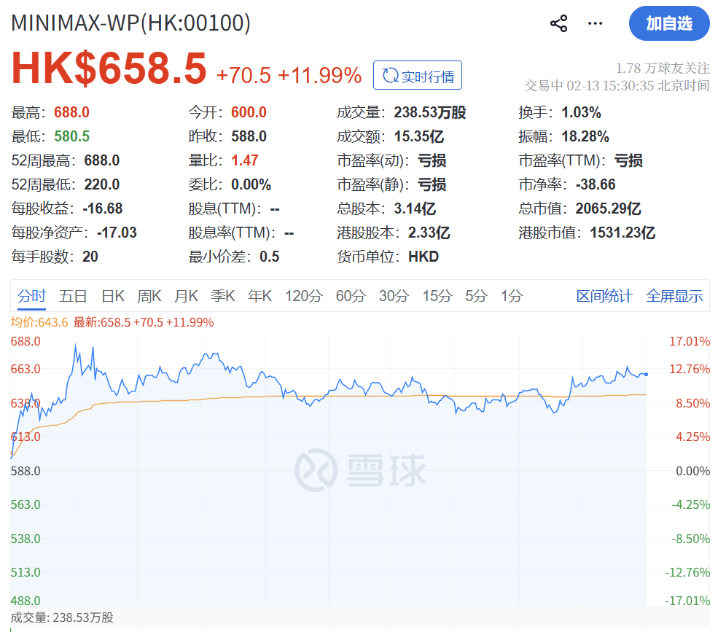The width and height of the screenshot is (726, 632).
Task: Switch to the 60分 interval
Action: pos(350,296)
